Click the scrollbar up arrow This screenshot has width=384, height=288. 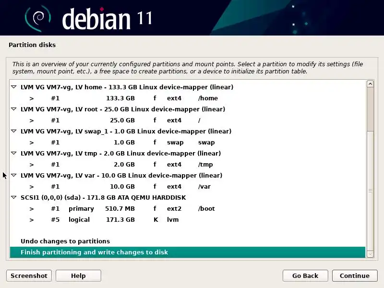(x=370, y=84)
